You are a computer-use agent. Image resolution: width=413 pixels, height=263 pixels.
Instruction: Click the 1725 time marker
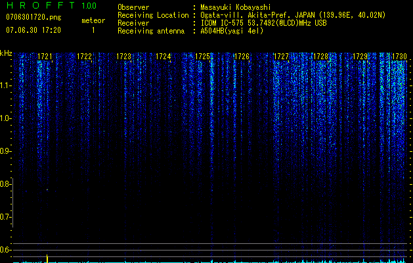[x=202, y=57]
